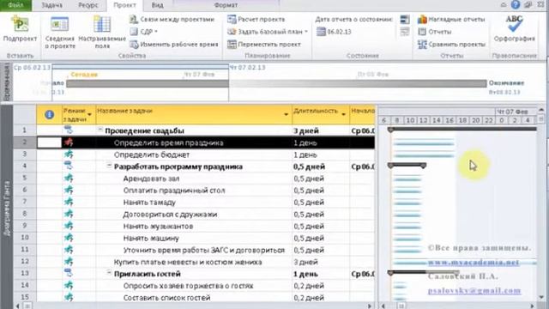Select task Оплатить праздничный стол
The image size is (549, 309).
click(x=174, y=191)
